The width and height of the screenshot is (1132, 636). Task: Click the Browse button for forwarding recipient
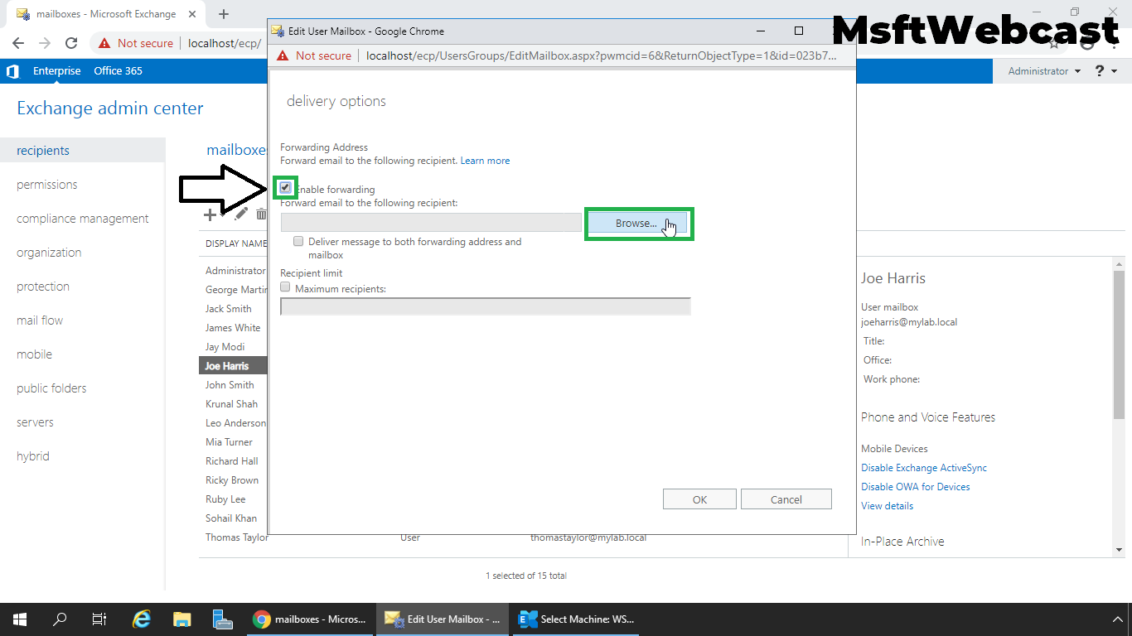click(637, 224)
